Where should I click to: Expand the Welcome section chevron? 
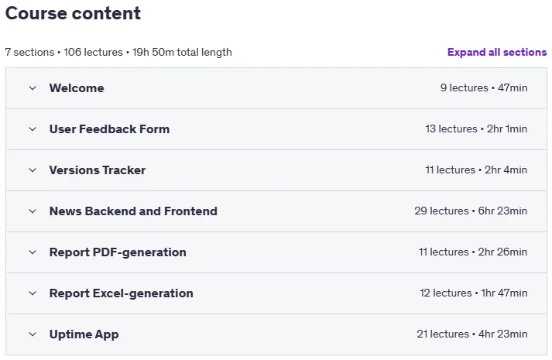33,88
